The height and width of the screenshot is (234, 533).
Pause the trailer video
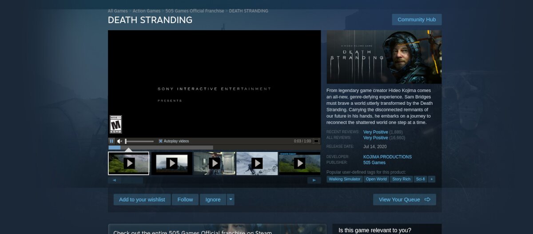[x=111, y=141]
